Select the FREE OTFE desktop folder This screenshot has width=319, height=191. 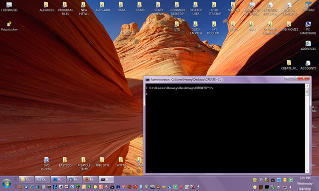coord(102,162)
